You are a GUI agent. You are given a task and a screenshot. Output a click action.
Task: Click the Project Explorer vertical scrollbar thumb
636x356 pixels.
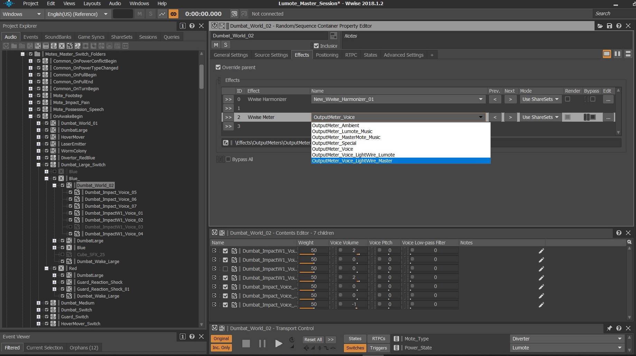click(201, 76)
